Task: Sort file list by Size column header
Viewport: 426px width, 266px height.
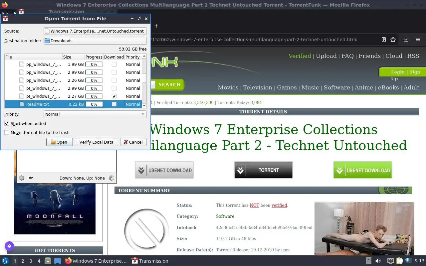Action: [73, 57]
